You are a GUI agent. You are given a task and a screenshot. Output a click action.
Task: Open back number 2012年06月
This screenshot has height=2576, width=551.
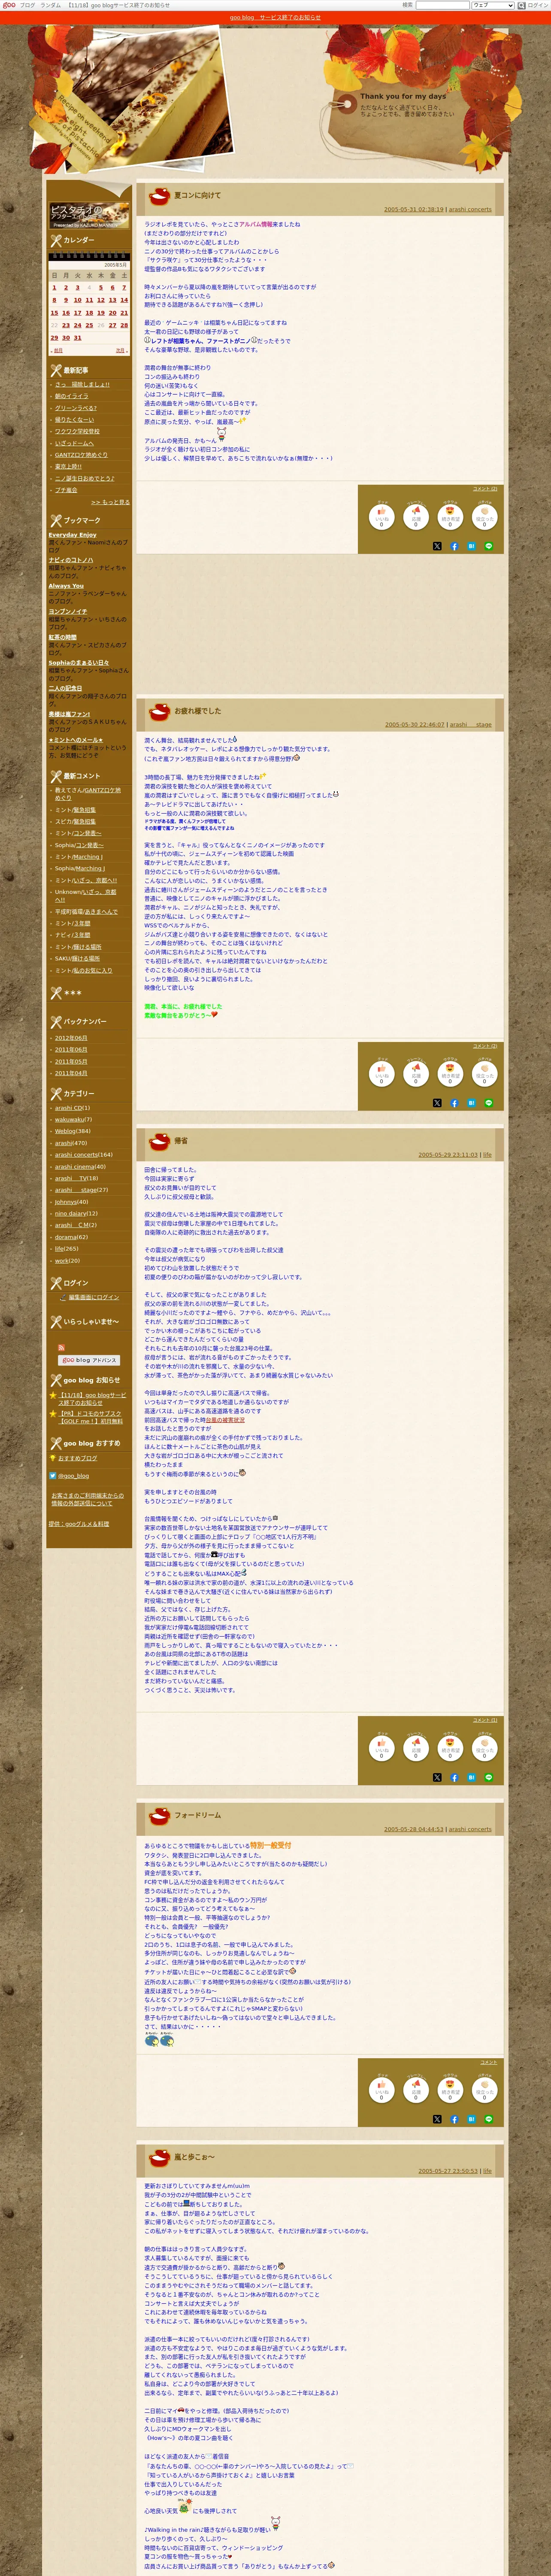point(71,1038)
